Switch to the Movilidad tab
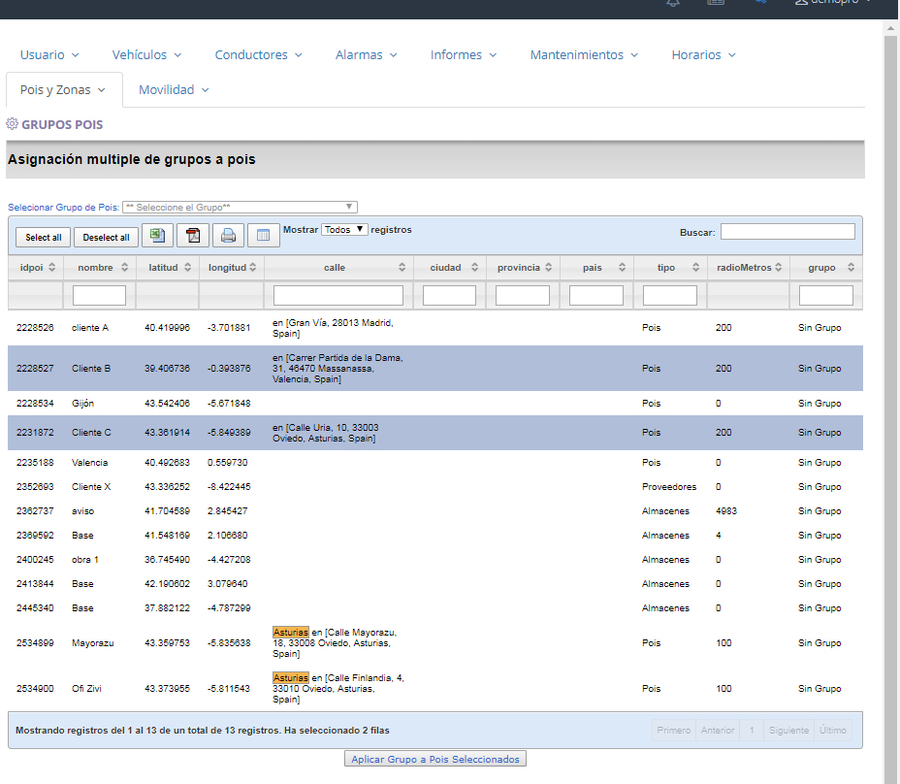The image size is (900, 784). point(174,90)
